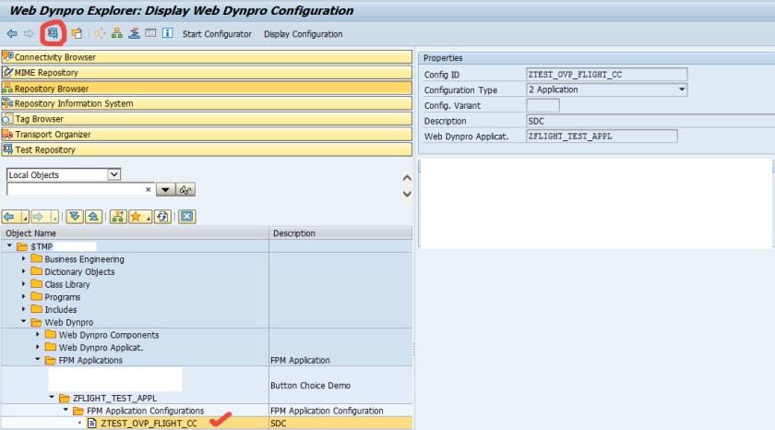Click the Test icon circled in toolbar

pos(53,33)
